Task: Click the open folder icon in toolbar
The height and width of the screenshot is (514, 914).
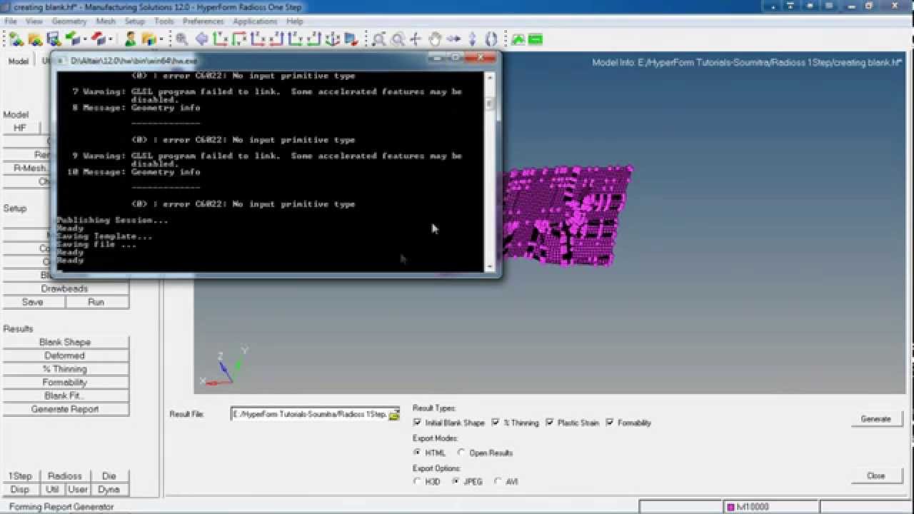Action: [34, 39]
